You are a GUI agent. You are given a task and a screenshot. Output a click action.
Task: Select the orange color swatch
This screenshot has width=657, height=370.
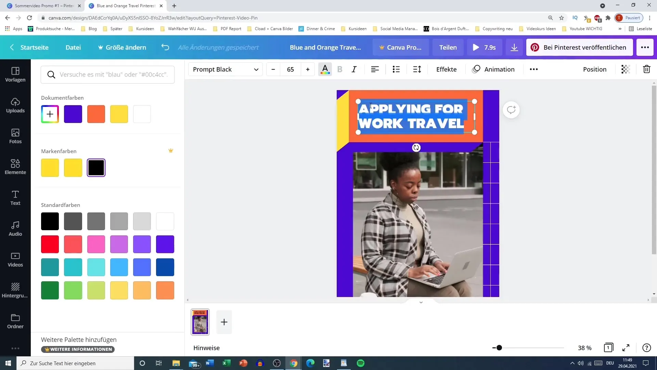click(96, 114)
